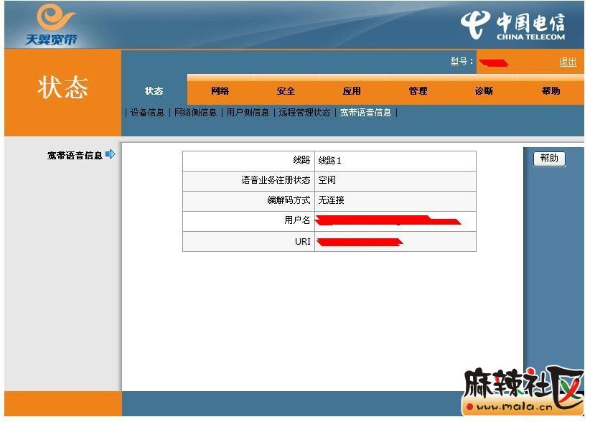Open the 远程管理状态 submenu link
Image resolution: width=590 pixels, height=422 pixels.
(304, 113)
